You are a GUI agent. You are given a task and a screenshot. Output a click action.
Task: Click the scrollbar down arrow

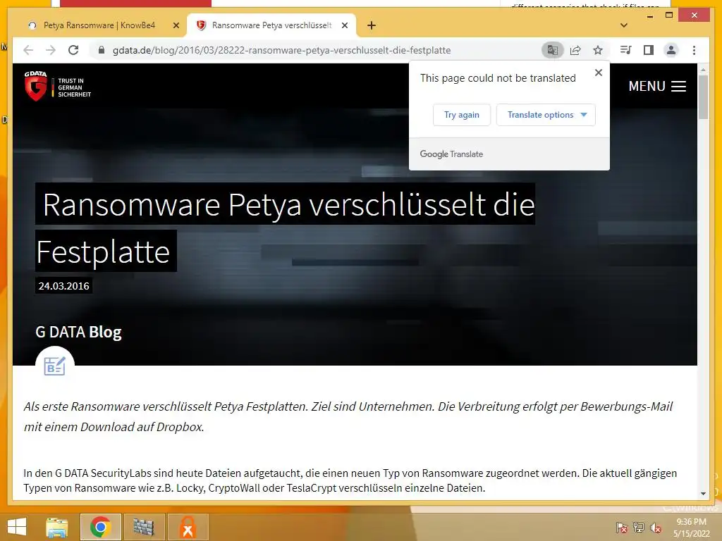coord(703,494)
